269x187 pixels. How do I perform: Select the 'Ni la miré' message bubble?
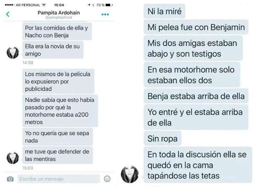(x=164, y=11)
